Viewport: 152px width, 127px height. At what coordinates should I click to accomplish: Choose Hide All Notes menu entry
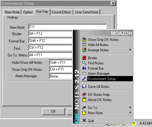pyautogui.click(x=107, y=45)
